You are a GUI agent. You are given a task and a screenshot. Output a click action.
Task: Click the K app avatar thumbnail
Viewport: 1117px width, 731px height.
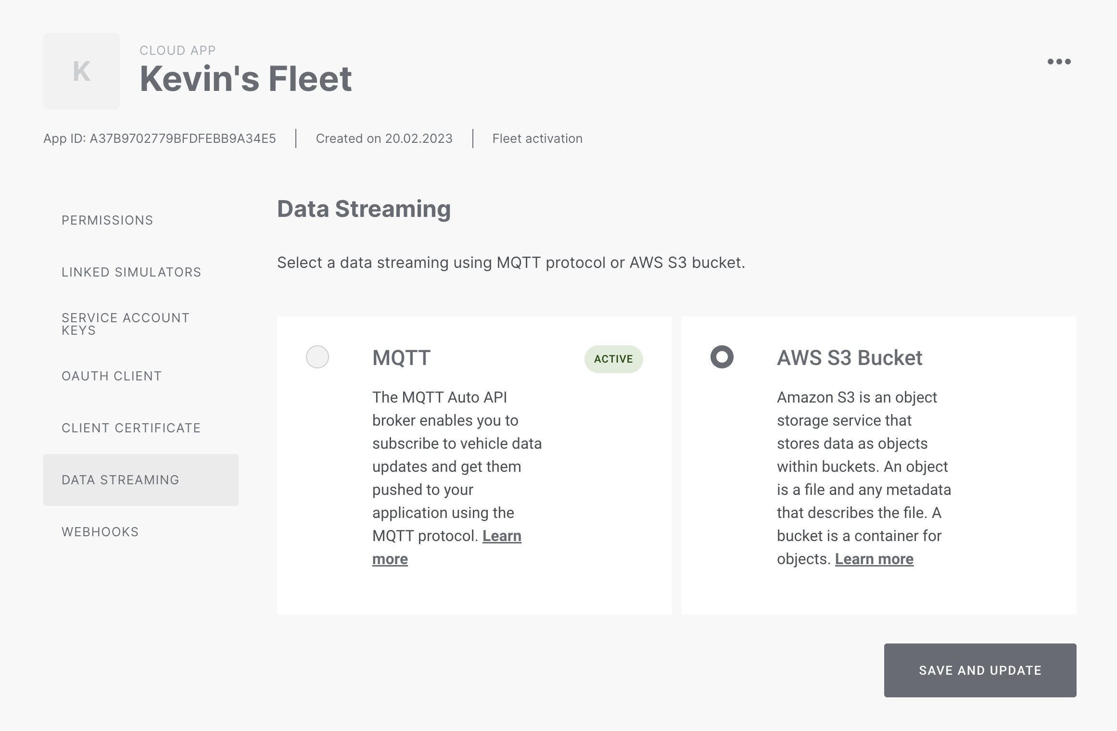coord(82,71)
